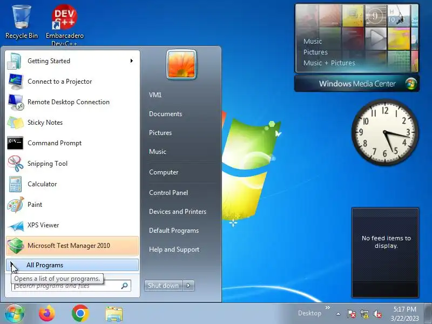Open Computer from the Start menu
Viewport: 432px width, 324px height.
pyautogui.click(x=164, y=172)
